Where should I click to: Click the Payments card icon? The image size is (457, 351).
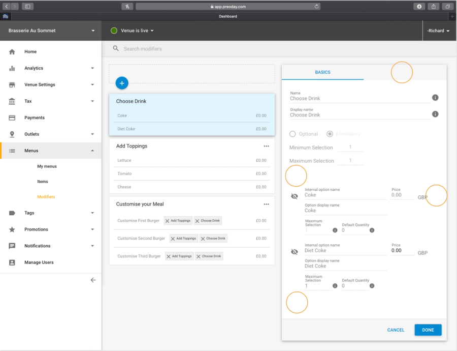(12, 118)
